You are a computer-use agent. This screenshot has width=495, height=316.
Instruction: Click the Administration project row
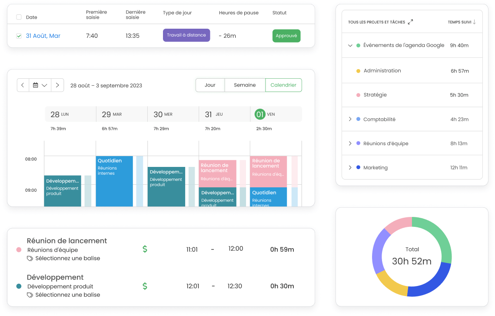412,71
